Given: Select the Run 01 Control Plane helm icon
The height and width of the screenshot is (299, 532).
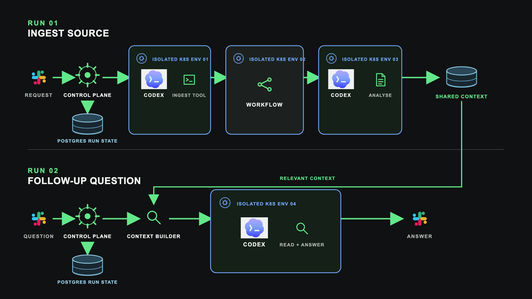Looking at the screenshot, I should click(88, 75).
